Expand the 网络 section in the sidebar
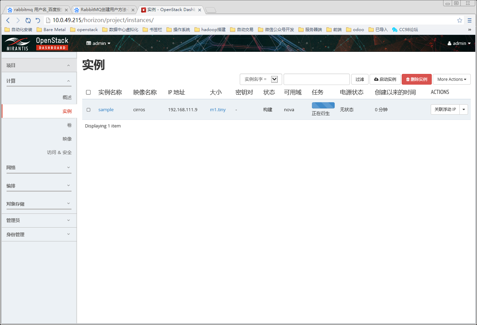 pyautogui.click(x=39, y=168)
